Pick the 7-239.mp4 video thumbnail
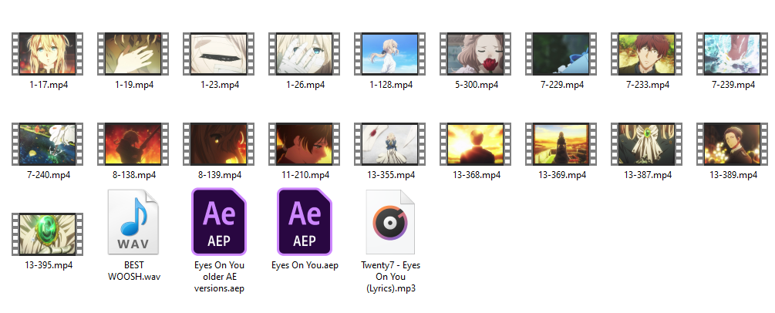The image size is (775, 313). tap(732, 54)
